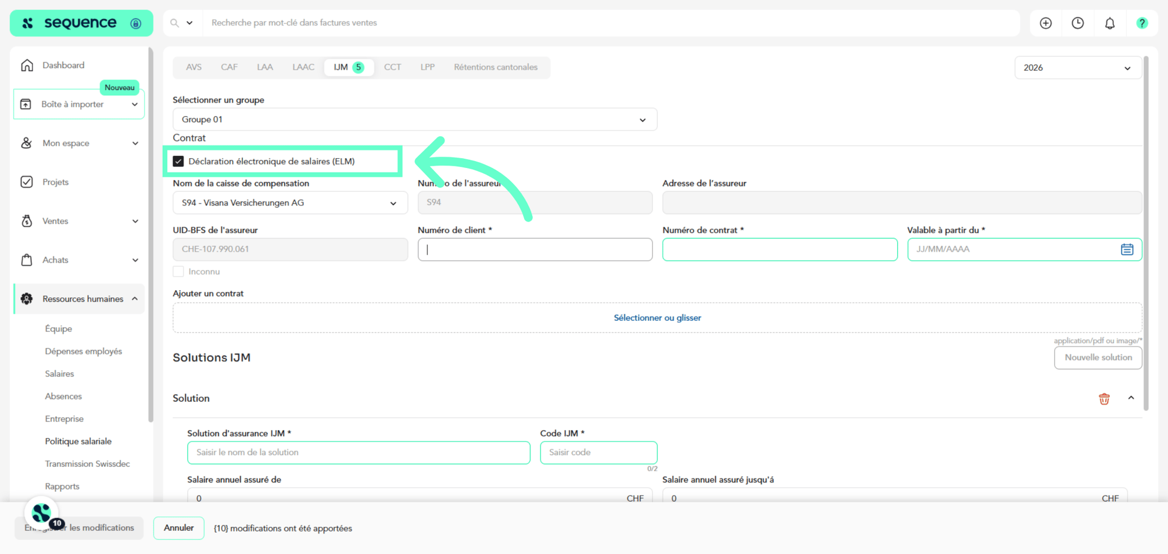This screenshot has height=554, width=1168.
Task: Uncheck Déclaration électronique de salaires (ELM)
Action: 178,161
